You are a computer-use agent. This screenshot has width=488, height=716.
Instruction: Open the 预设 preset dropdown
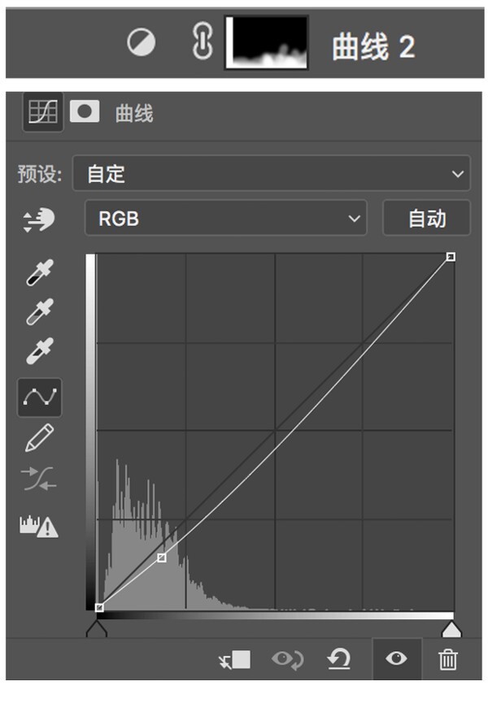coord(271,174)
